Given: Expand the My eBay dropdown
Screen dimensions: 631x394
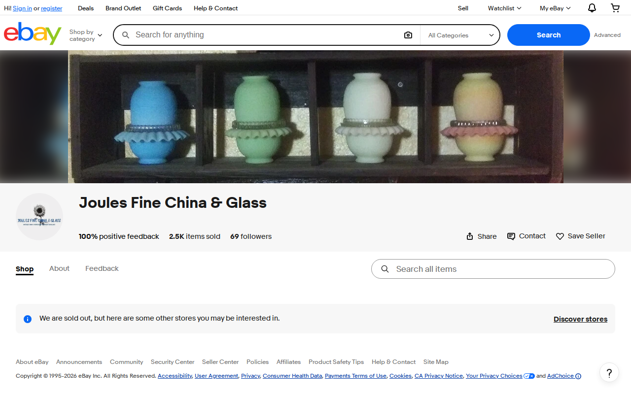Looking at the screenshot, I should tap(555, 8).
